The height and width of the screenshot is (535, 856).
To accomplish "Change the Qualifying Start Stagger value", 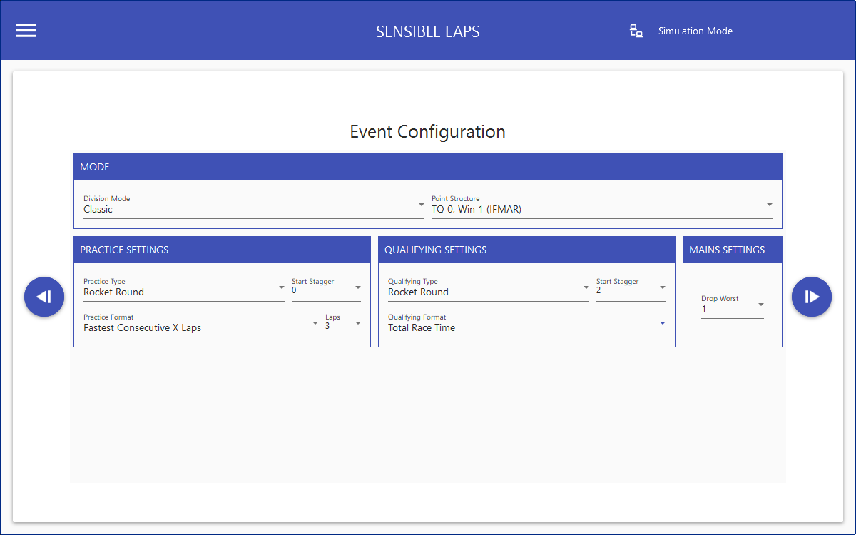I will (x=631, y=291).
